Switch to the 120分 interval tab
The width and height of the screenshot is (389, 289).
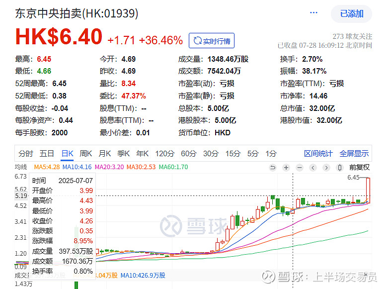pos(165,154)
